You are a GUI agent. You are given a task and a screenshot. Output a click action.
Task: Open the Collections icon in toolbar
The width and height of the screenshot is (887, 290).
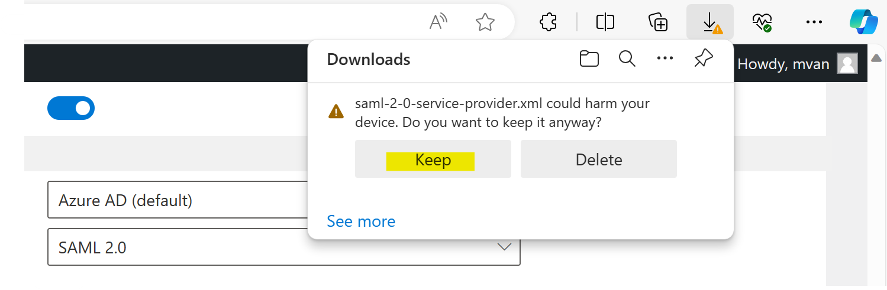coord(658,22)
